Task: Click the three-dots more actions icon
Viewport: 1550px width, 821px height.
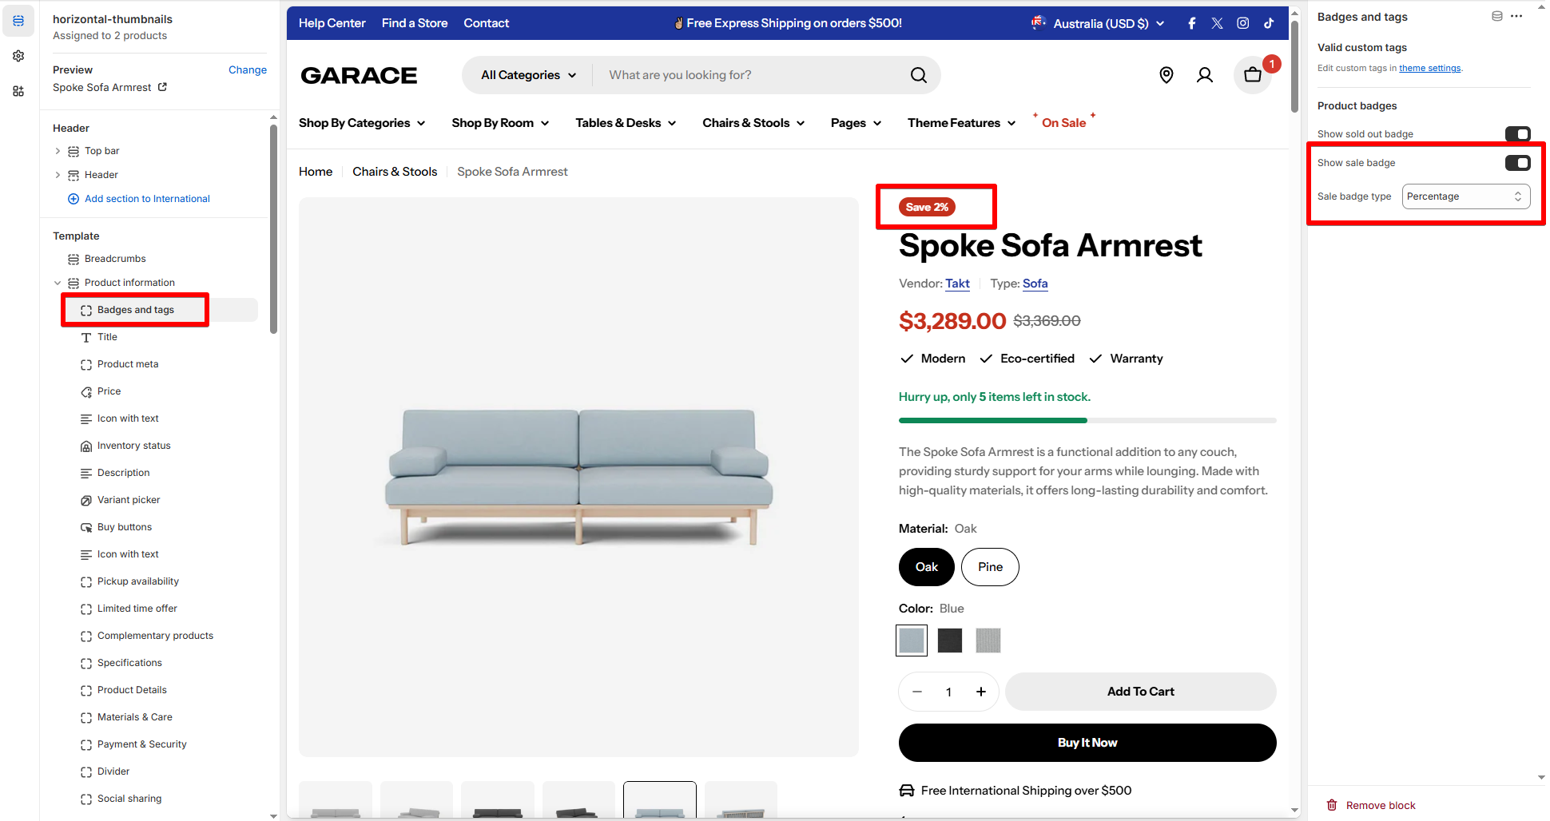Action: click(x=1516, y=16)
